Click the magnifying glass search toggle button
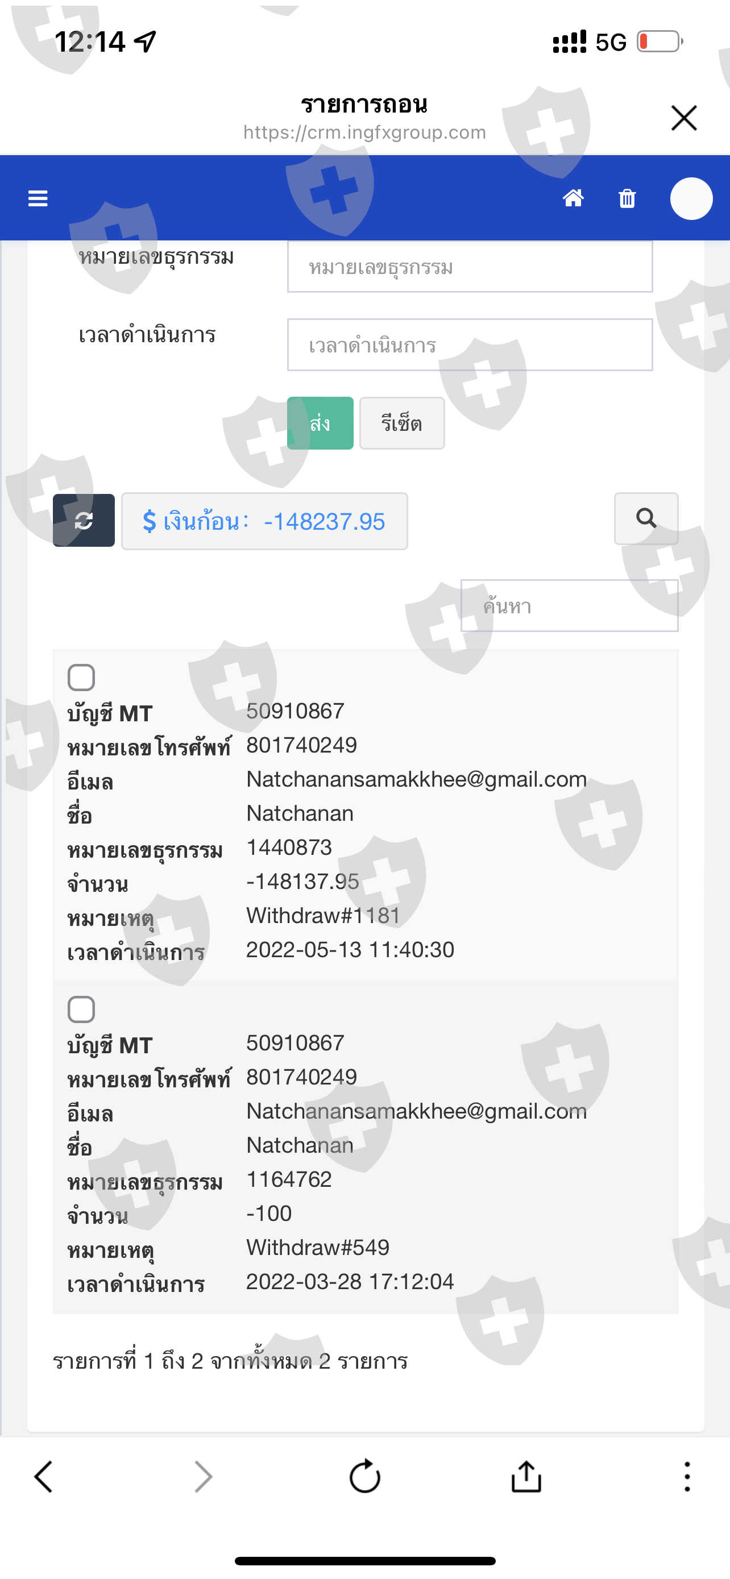 tap(646, 518)
